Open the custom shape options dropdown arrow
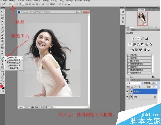Viewport: 161px width, 125px height. click(46, 4)
